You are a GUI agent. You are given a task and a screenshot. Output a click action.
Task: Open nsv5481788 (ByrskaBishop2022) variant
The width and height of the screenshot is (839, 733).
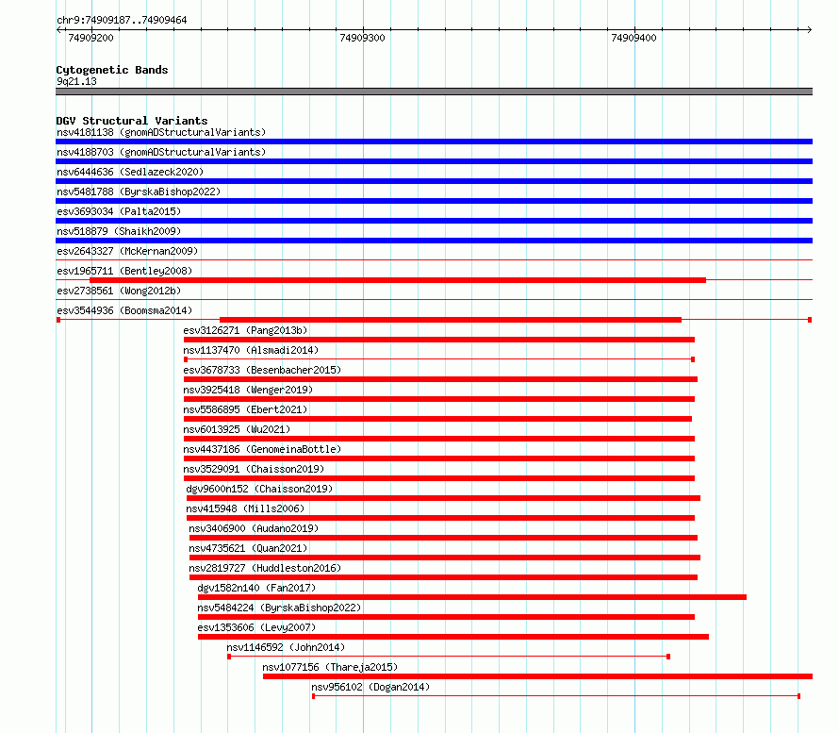coord(139,192)
